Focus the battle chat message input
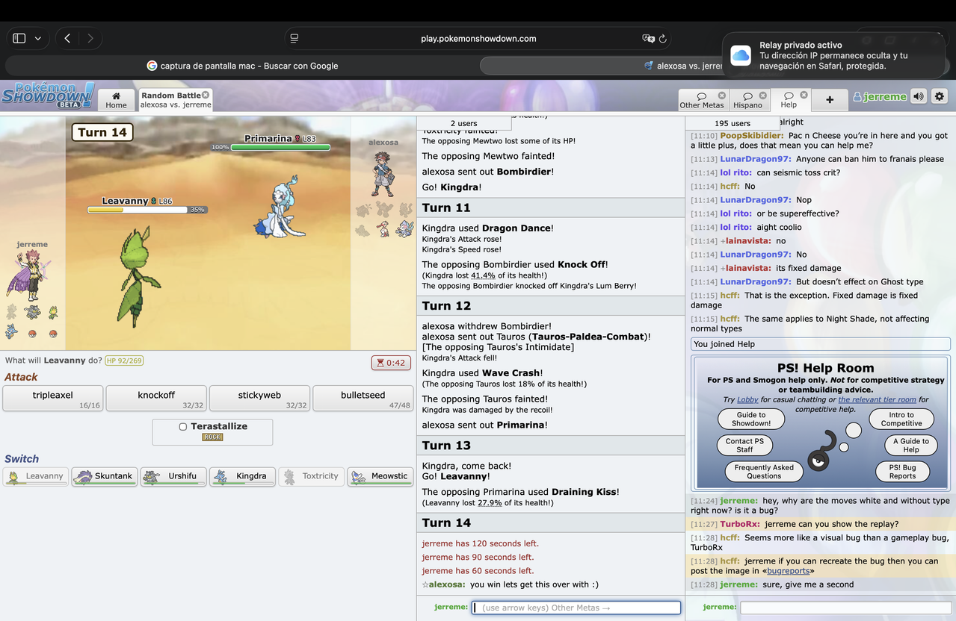Screen dimensions: 956x621 click(x=576, y=608)
